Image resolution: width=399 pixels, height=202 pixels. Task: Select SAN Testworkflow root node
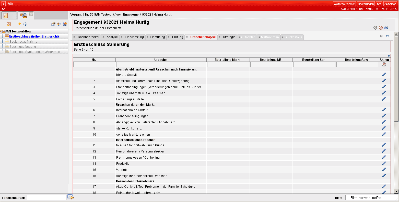(18, 31)
